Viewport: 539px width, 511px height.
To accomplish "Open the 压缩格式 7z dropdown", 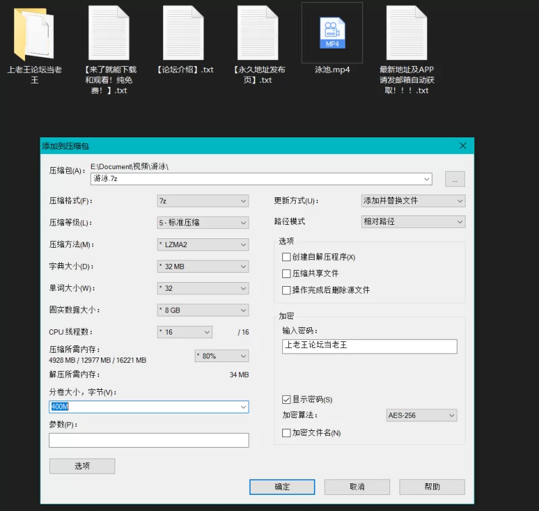I will 202,201.
